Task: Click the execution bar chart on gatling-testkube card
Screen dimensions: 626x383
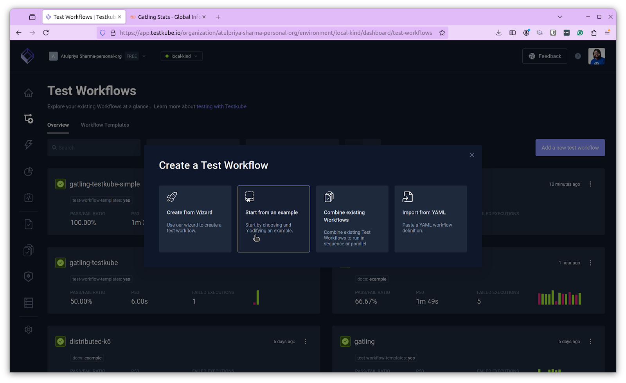Action: point(256,297)
